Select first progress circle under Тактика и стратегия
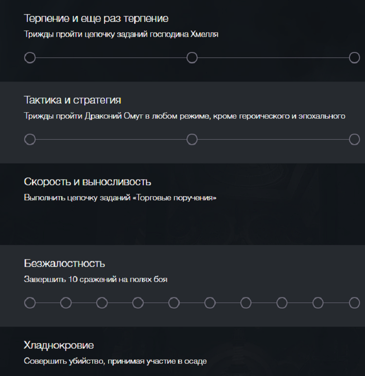The width and height of the screenshot is (365, 376). 30,139
